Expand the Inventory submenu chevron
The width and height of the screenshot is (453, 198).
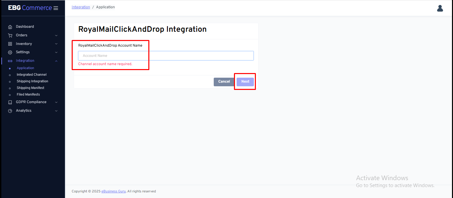tap(56, 44)
